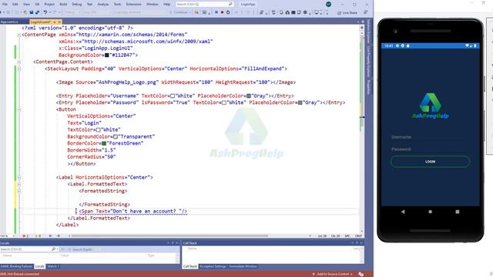Switch to the XAML Binding Failures tab
Viewport: 493px width, 277px height.
coord(16,266)
